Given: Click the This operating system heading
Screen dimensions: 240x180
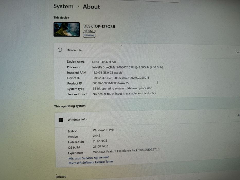Looking at the screenshot, I should (x=70, y=106).
